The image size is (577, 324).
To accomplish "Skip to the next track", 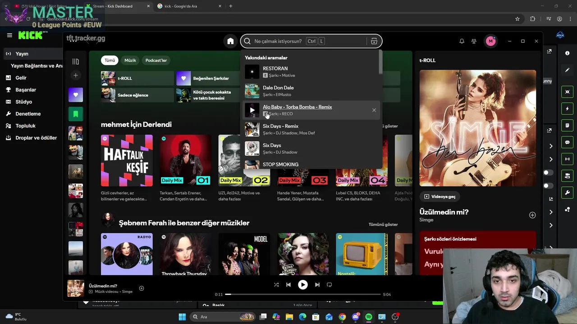I will coord(317,285).
